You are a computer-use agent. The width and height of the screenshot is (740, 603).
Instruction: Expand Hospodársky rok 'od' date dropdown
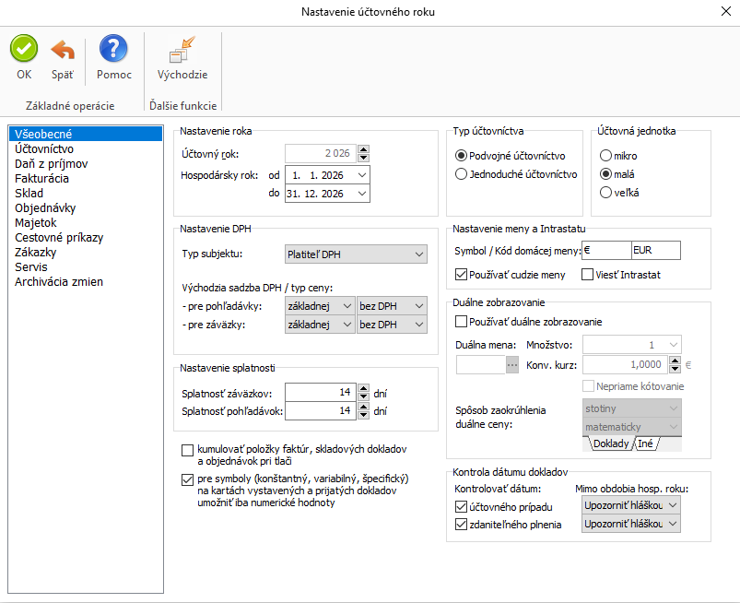(361, 174)
